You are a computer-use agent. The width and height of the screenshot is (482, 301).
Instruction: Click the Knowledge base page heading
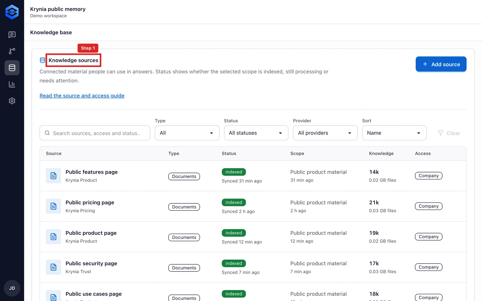51,32
